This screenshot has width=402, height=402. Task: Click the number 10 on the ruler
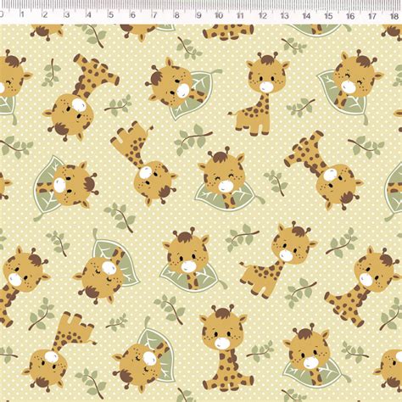218,15
